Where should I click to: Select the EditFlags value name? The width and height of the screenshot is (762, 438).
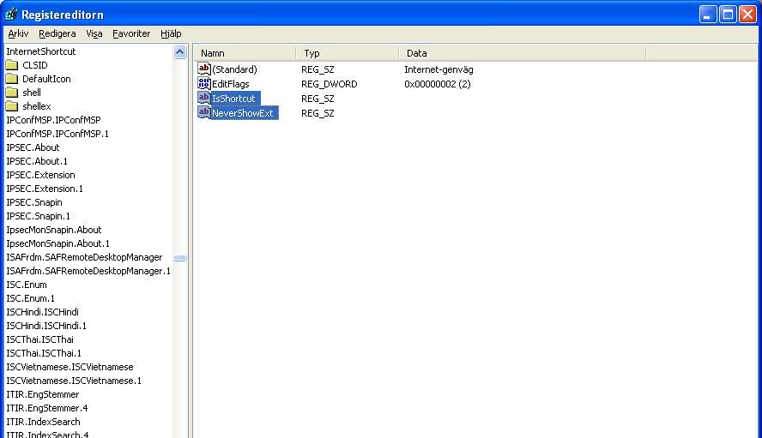(230, 84)
